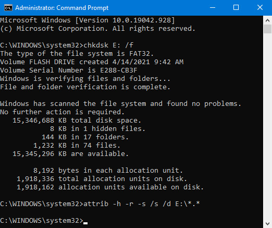The width and height of the screenshot is (272, 228).
Task: Click the 'Administrator: Command Prompt' title text
Action: click(62, 8)
